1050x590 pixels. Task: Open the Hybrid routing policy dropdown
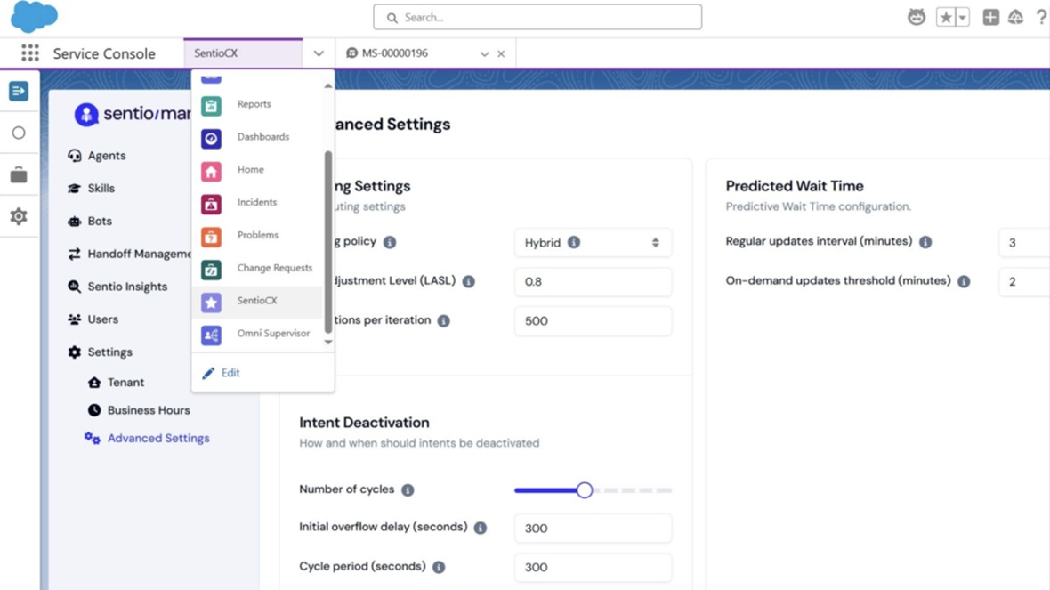point(593,243)
